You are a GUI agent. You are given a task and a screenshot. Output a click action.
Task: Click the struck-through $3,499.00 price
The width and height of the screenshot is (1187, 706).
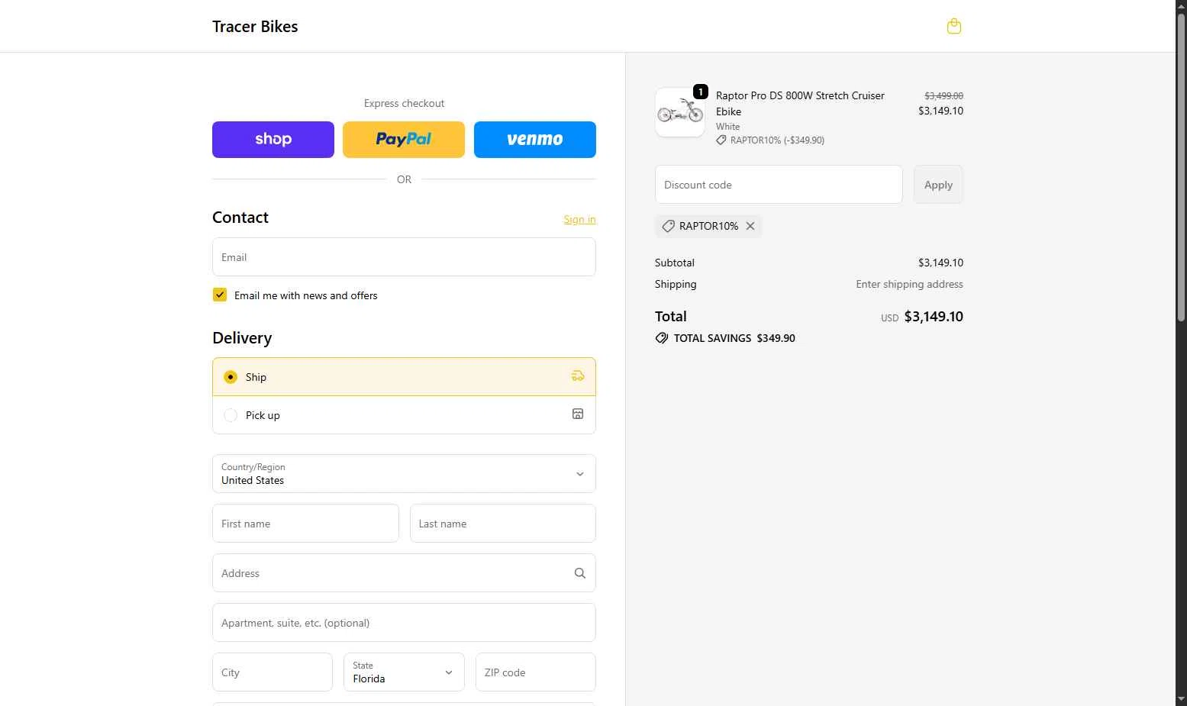pyautogui.click(x=943, y=96)
